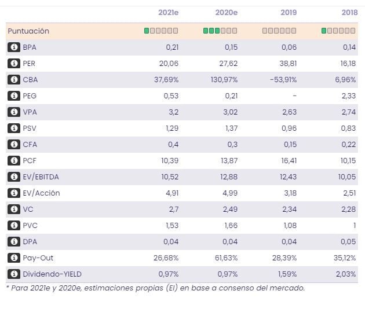Click the info icon beside BPA

click(x=13, y=47)
